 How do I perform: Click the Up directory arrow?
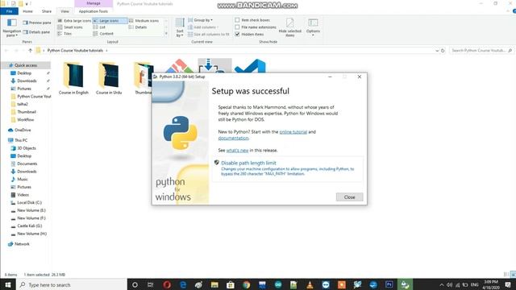pos(31,51)
